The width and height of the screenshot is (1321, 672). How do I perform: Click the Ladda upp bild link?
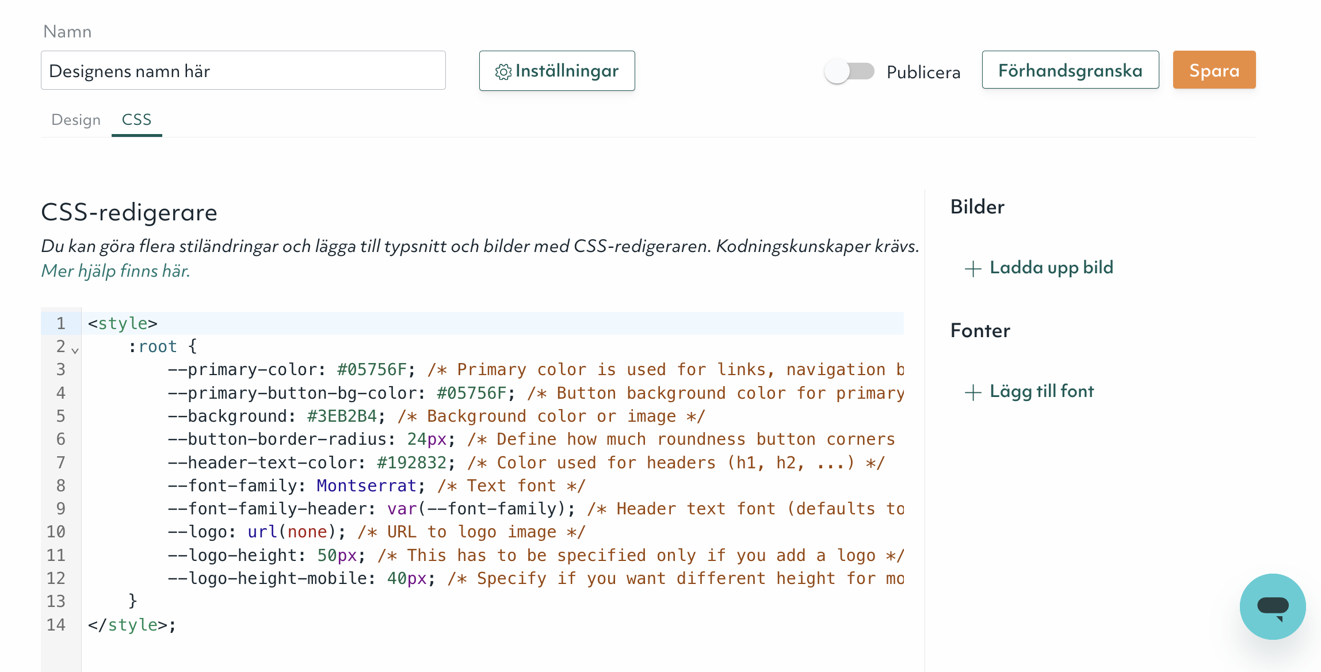pyautogui.click(x=1051, y=268)
